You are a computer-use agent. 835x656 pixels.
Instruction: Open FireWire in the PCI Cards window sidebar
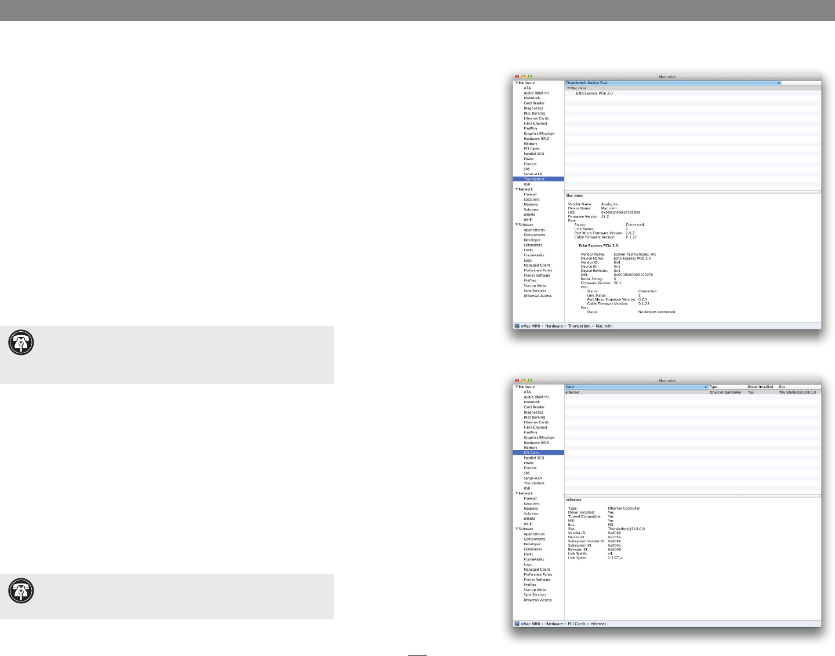click(x=531, y=433)
